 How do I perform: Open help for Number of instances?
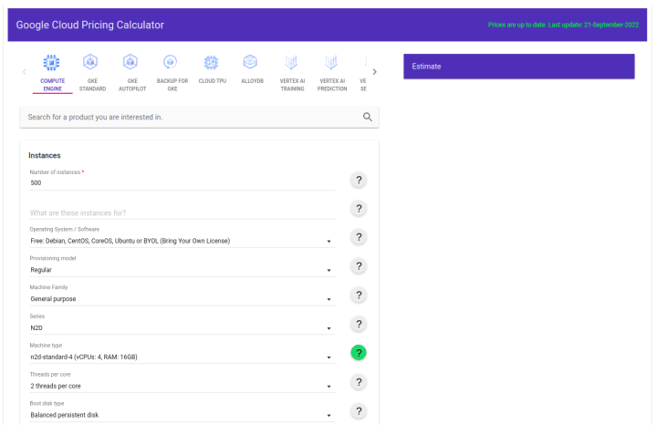point(359,180)
